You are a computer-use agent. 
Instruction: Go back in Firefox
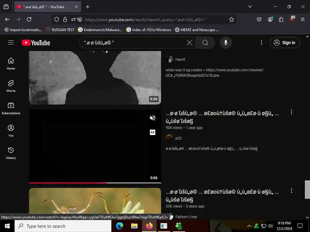pos(7,19)
